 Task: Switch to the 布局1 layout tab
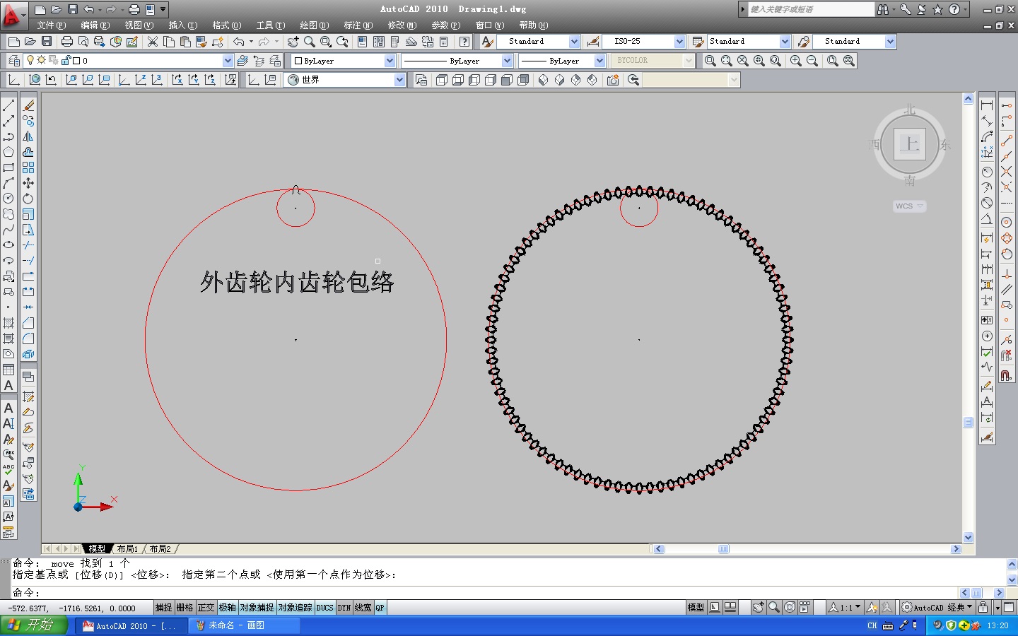tap(127, 548)
